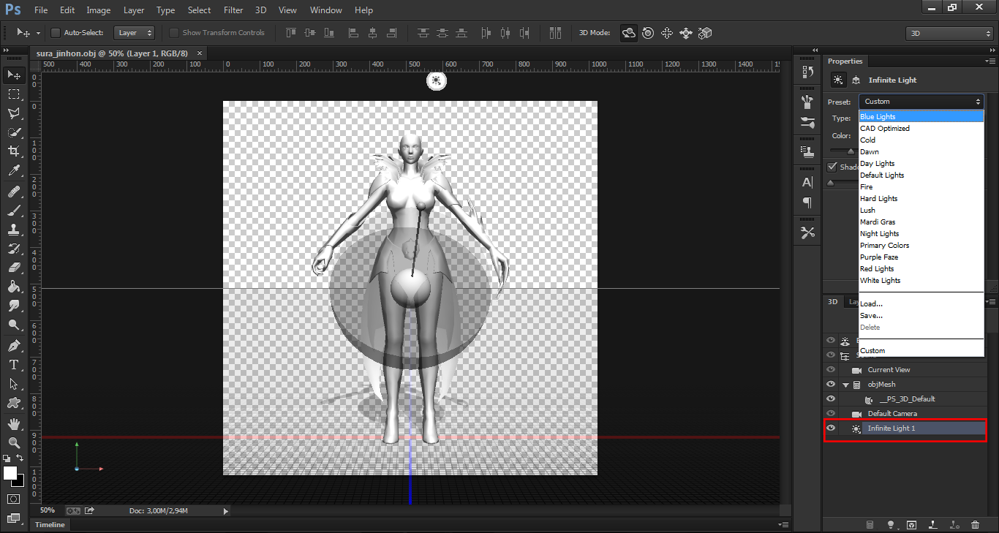The width and height of the screenshot is (999, 533).
Task: Choose the Mardi Gras preset
Action: click(921, 222)
